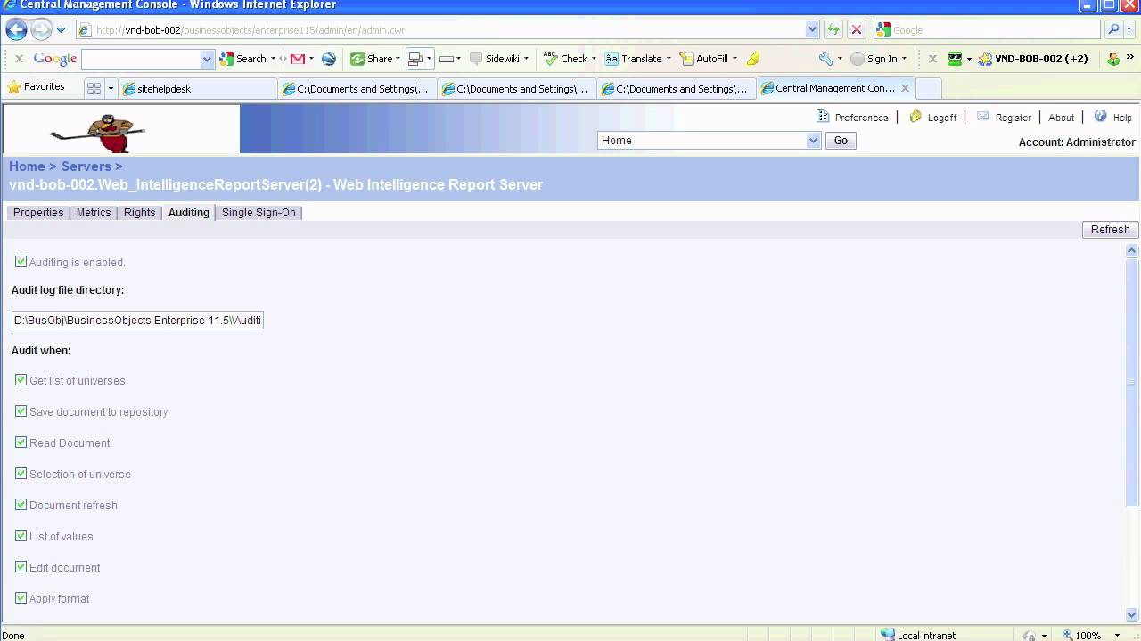Click the page vertical scrollbar down arrow
The width and height of the screenshot is (1141, 641).
[1132, 614]
